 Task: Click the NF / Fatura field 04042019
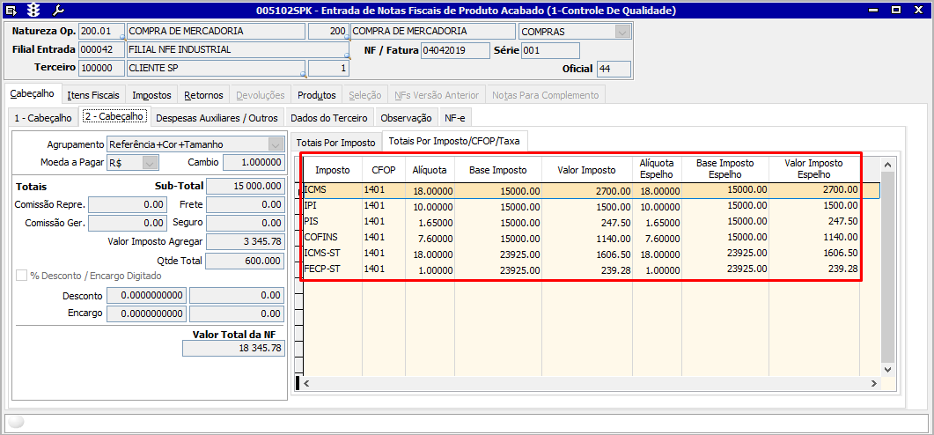455,51
